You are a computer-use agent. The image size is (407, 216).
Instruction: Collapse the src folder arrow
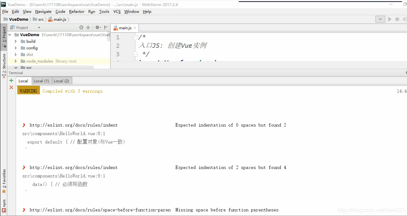[x=16, y=68]
